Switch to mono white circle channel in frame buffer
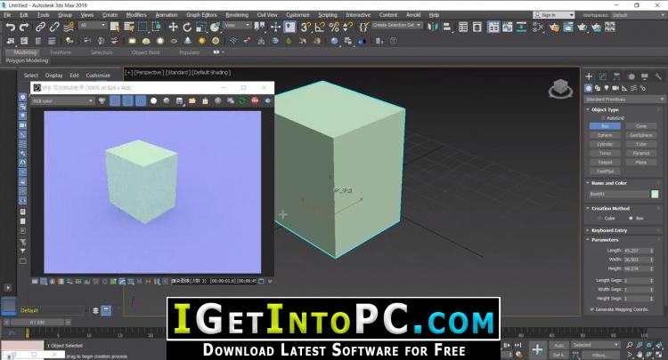Screen dimensions: 668x360 tap(155, 101)
